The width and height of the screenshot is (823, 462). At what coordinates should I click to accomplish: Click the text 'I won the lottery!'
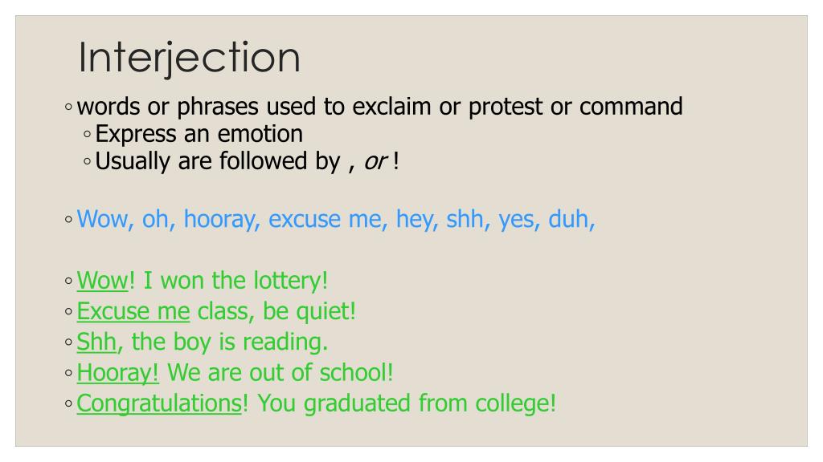(235, 281)
